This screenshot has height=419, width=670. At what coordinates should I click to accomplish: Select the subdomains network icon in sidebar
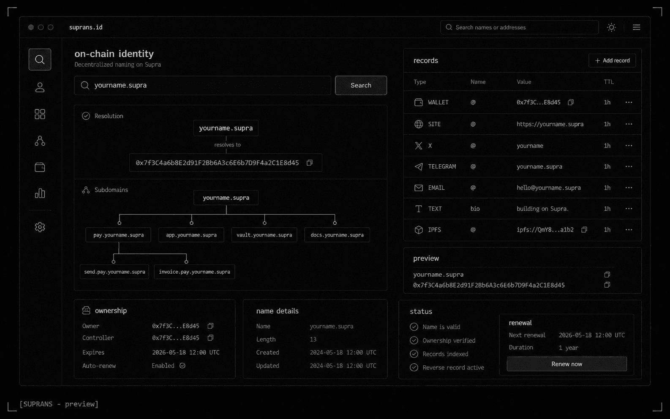coord(40,141)
